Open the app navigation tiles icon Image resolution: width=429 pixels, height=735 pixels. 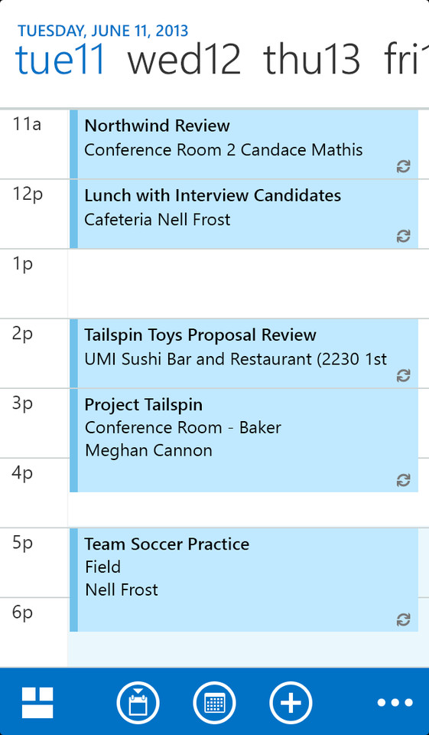37,703
